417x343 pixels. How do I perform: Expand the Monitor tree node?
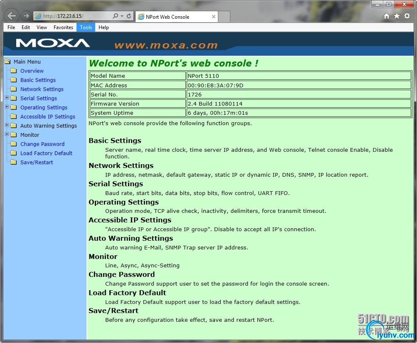[7, 134]
